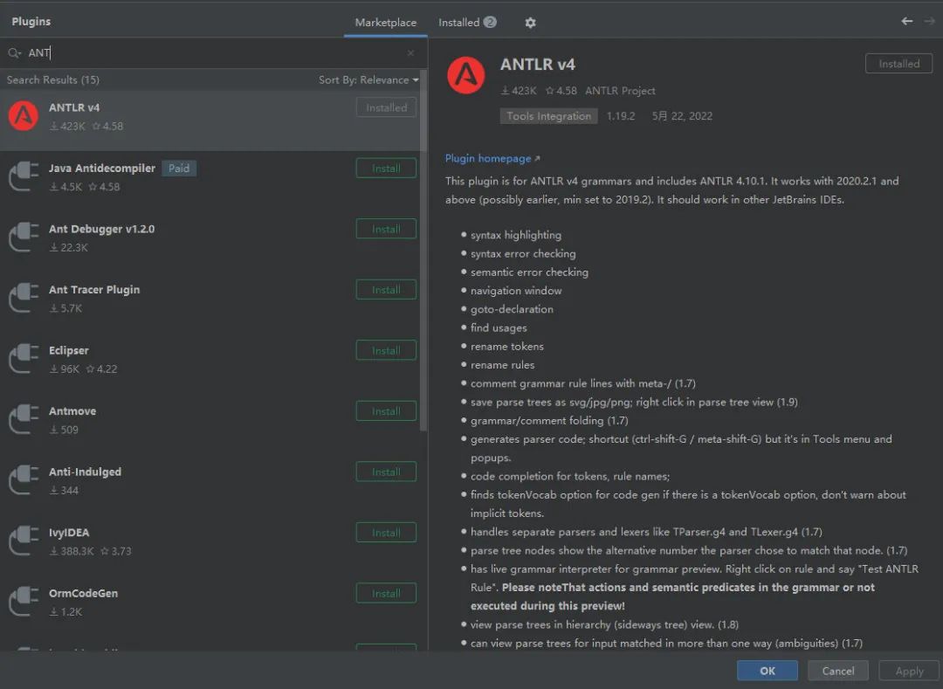Screen dimensions: 943x689
Task: Click large ANTLR logo in details pane
Action: 465,75
